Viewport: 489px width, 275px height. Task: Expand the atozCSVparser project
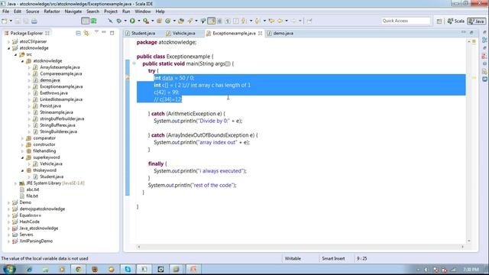tap(8, 41)
